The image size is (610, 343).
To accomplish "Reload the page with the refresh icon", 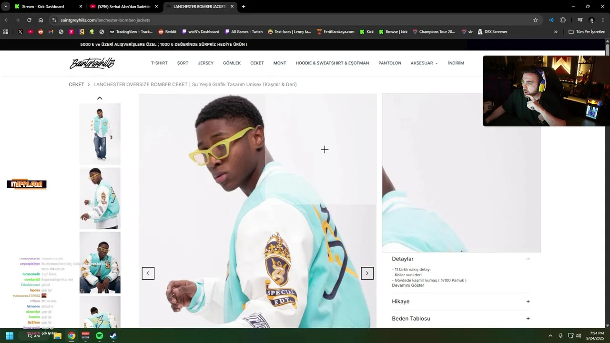I will point(29,20).
